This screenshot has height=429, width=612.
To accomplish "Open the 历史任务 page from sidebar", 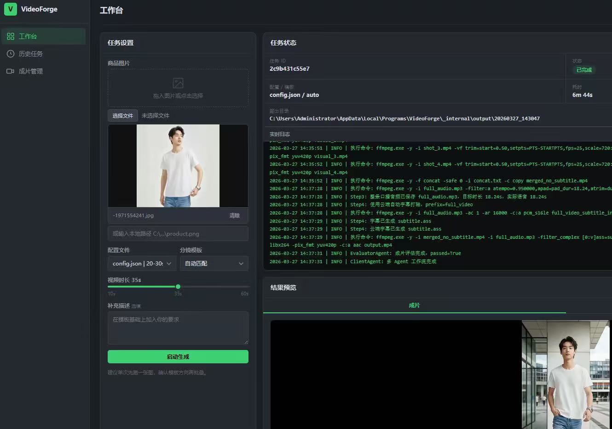I will pyautogui.click(x=30, y=54).
